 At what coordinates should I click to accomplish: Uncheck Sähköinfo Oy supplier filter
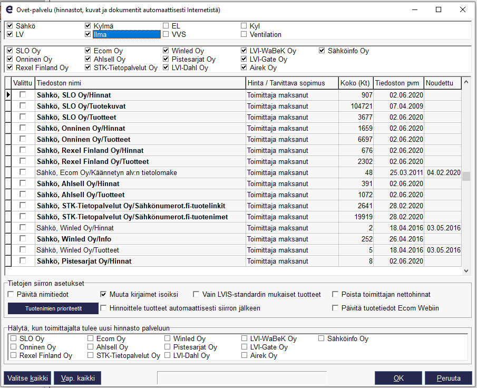tap(322, 51)
